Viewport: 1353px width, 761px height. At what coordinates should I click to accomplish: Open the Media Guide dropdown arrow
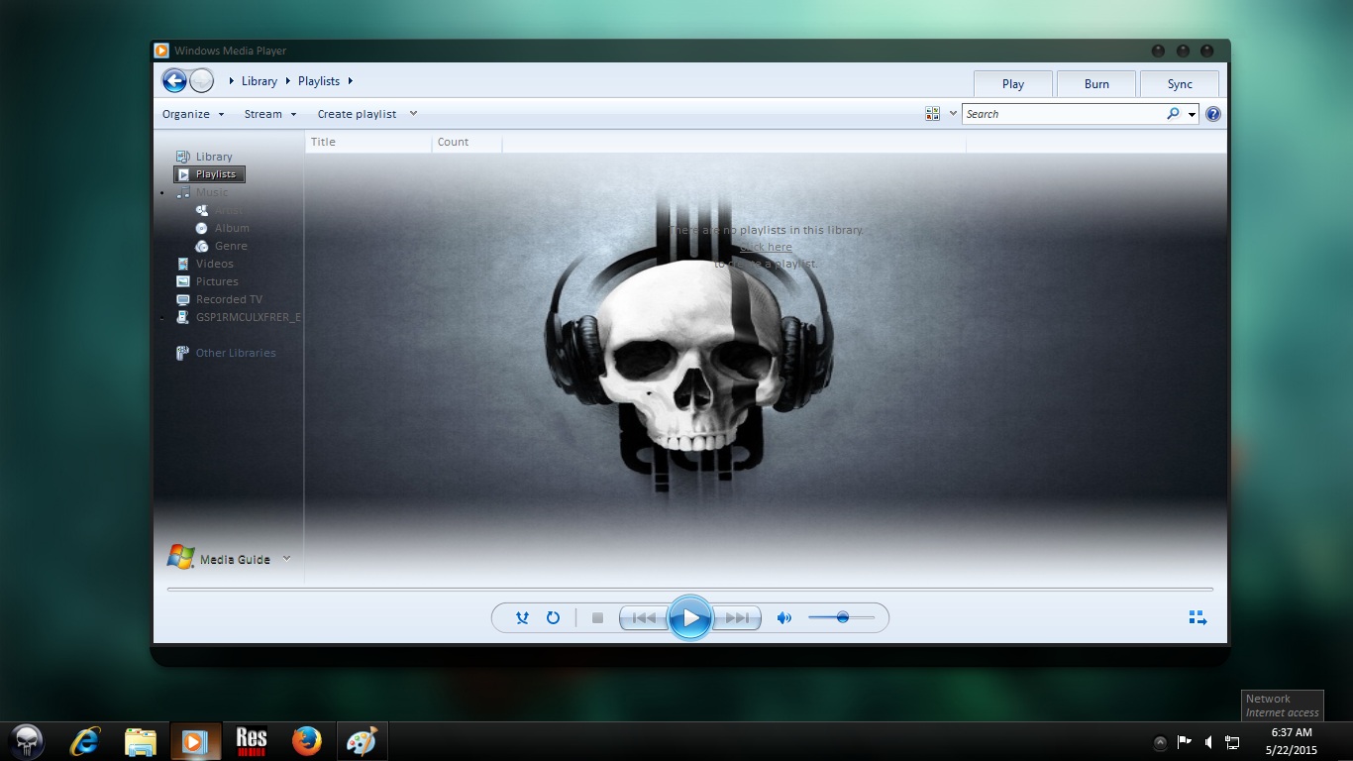[x=286, y=558]
